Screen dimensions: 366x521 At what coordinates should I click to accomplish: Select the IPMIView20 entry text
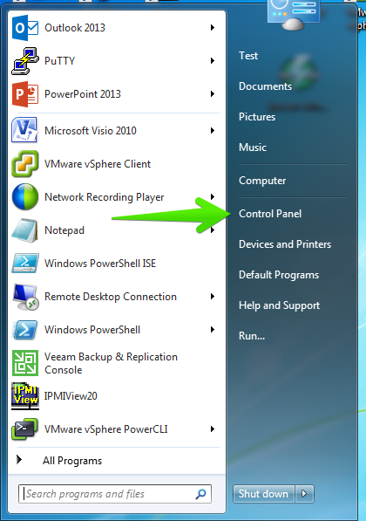coord(71,396)
